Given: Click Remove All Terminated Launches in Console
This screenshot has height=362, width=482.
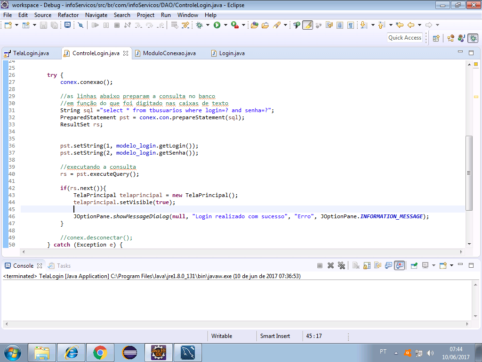Looking at the screenshot, I should [342, 266].
